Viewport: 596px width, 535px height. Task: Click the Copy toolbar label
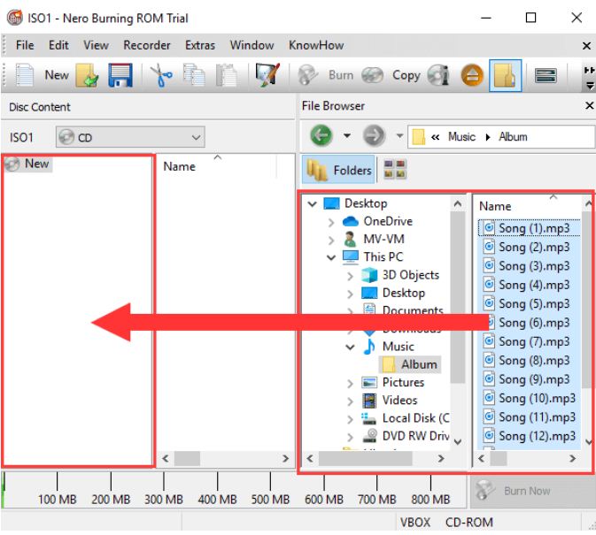pos(406,75)
